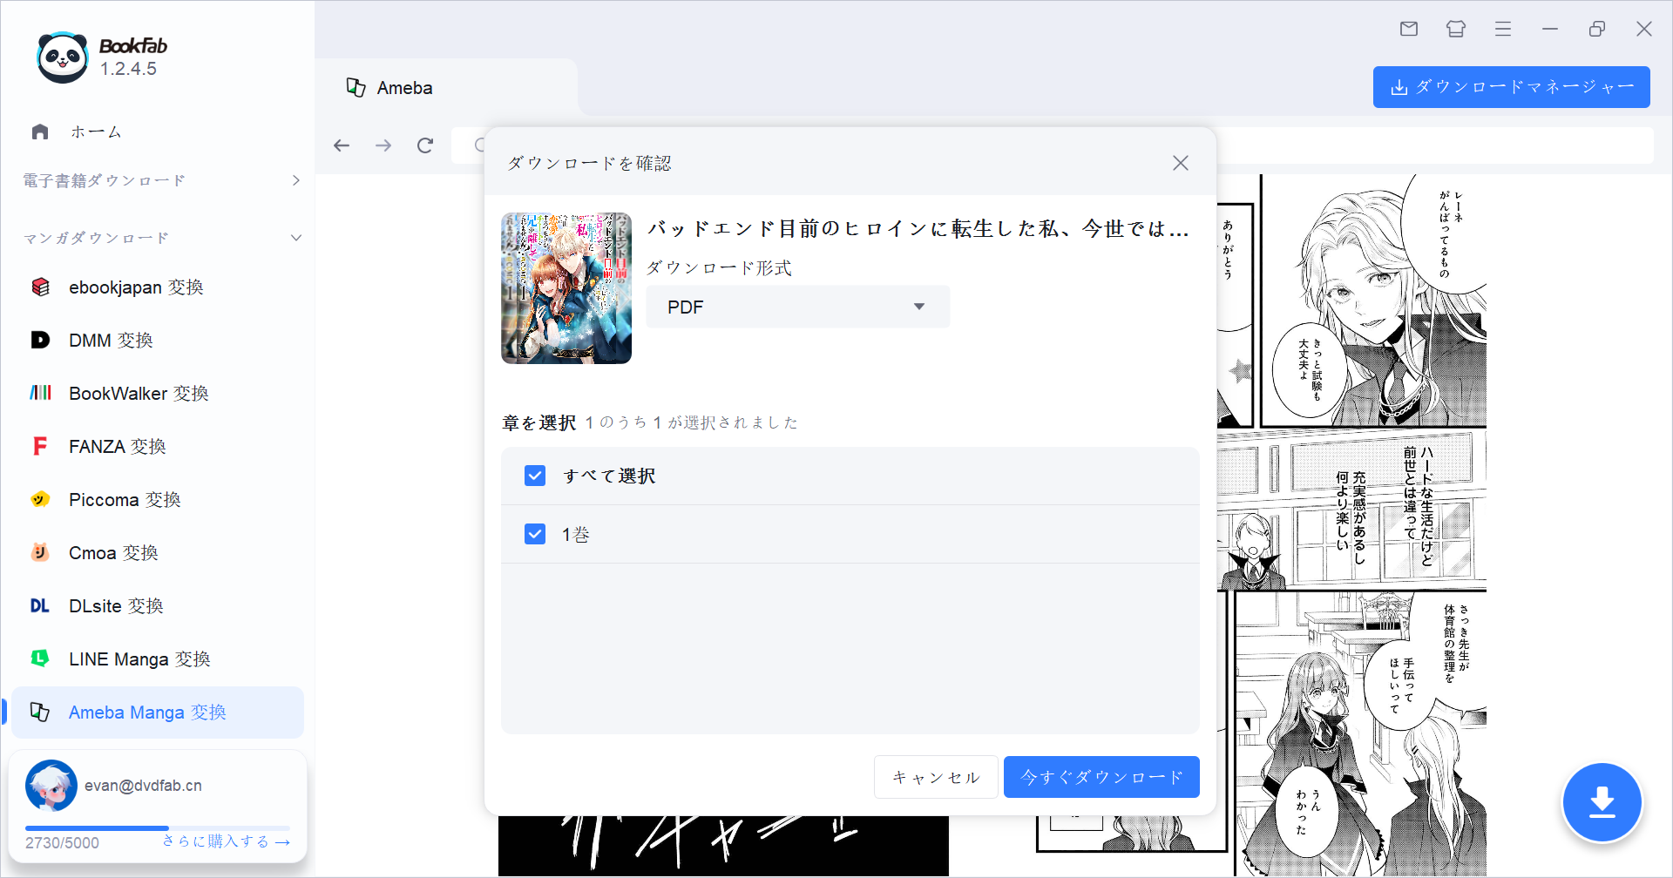Click the FANZA red F icon
Viewport: 1673px width, 878px height.
(x=40, y=446)
